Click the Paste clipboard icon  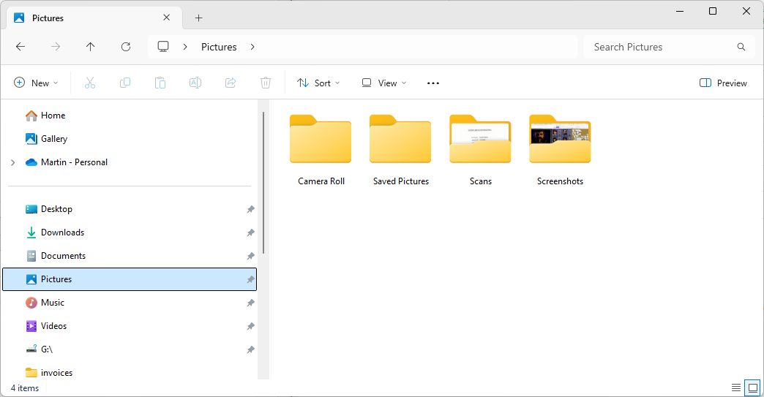point(160,83)
